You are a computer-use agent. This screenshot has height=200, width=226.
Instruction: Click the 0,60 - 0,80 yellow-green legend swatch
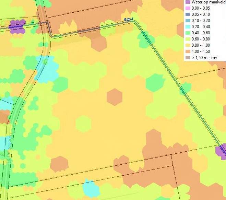[188, 39]
